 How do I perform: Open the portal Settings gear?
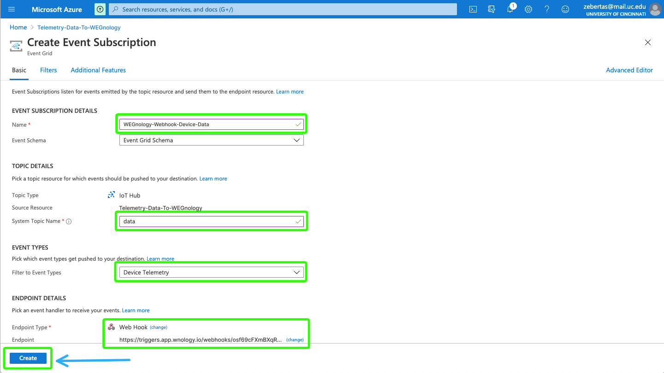(528, 9)
